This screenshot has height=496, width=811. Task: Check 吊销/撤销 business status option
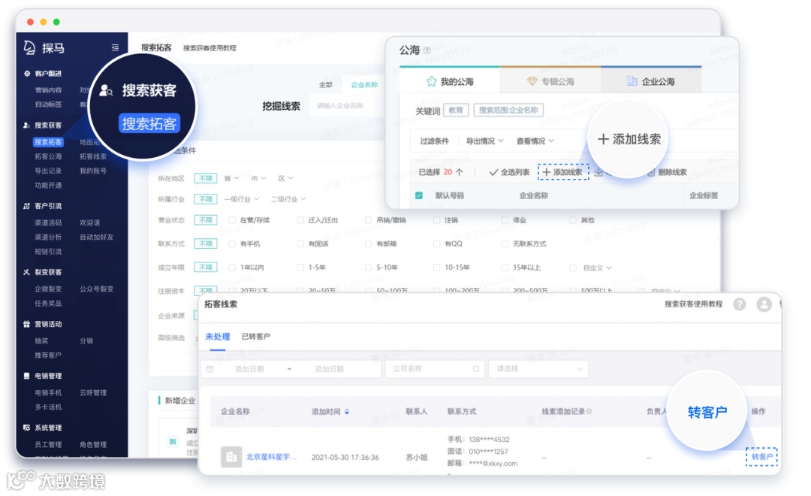click(368, 220)
